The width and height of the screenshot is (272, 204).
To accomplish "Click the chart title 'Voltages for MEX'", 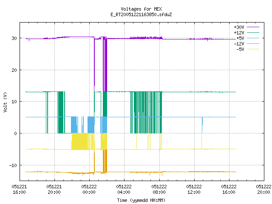I will tap(141, 9).
